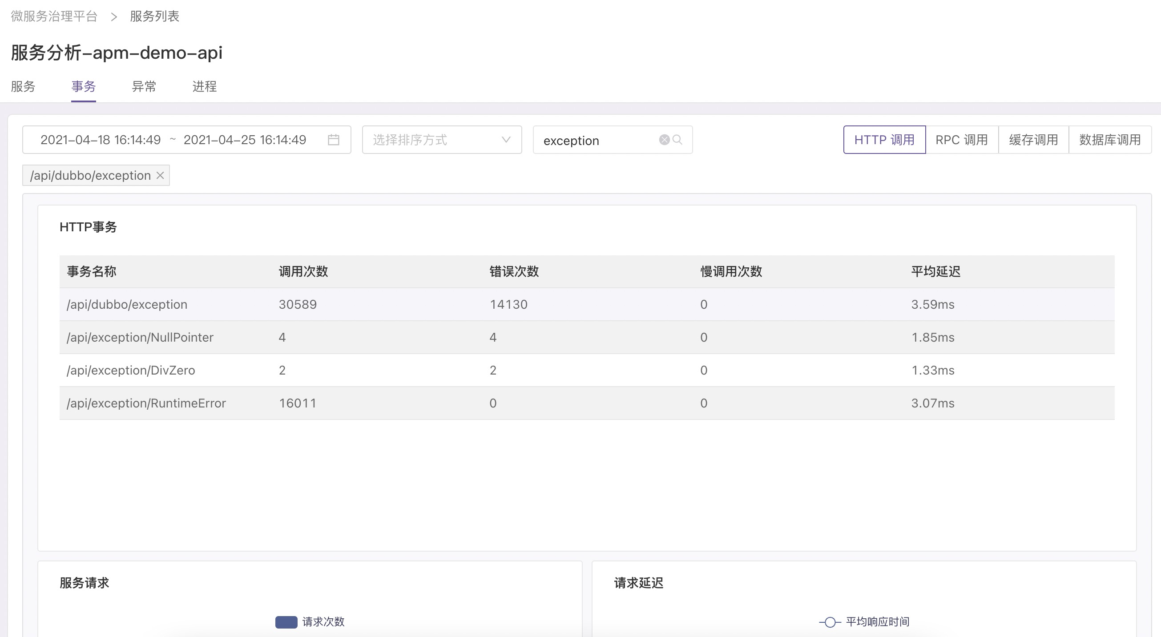
Task: Select the /api/exception/NullPointer row
Action: pyautogui.click(x=587, y=337)
